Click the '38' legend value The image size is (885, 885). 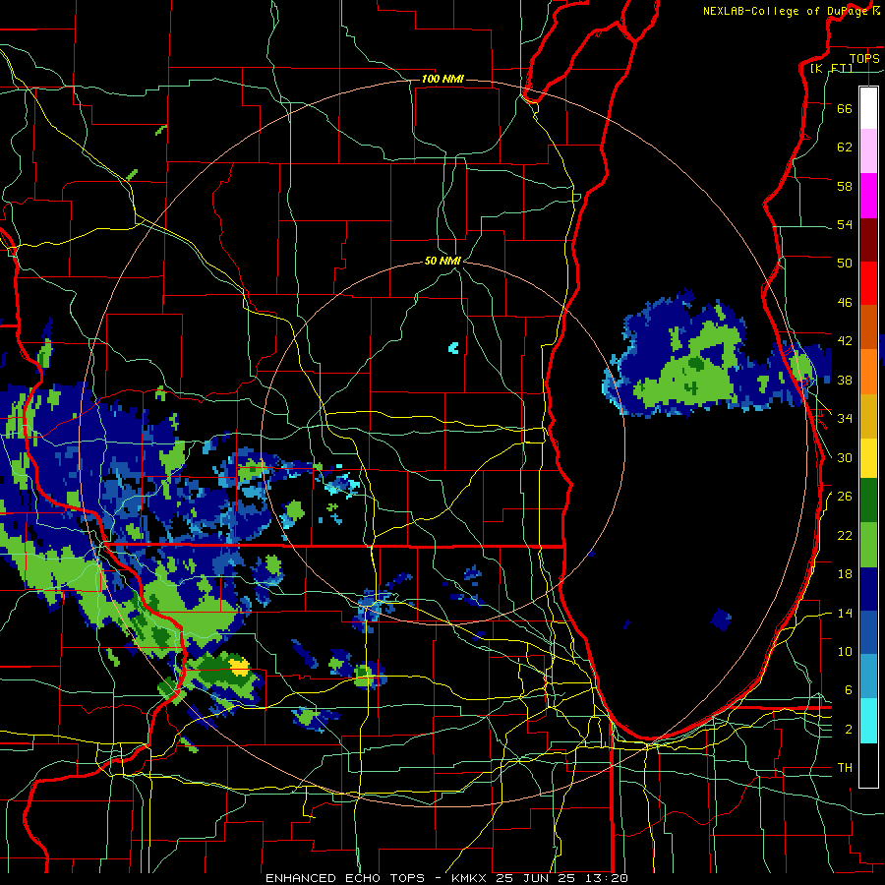(x=845, y=380)
